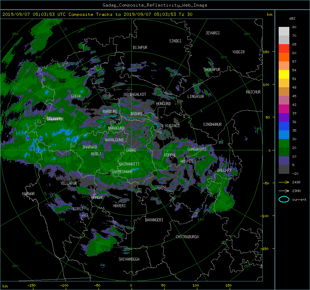Click the SHIVAMOGGA city label
The width and height of the screenshot is (310, 290).
(x=129, y=259)
